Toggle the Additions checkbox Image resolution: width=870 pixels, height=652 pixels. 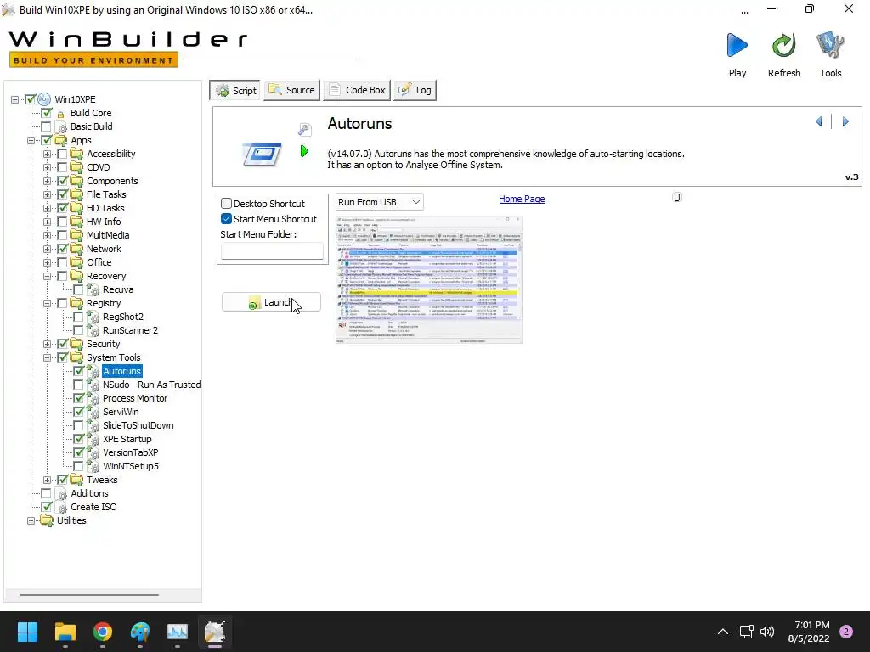(x=46, y=493)
